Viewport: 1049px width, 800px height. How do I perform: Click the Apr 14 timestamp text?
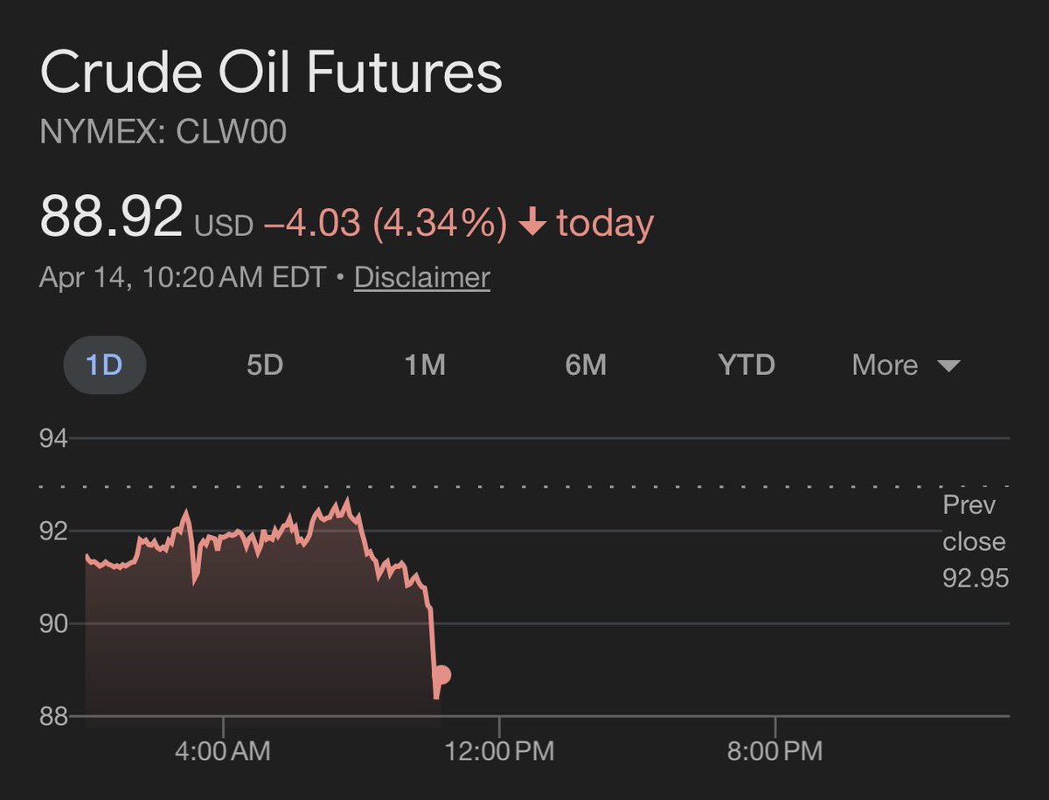click(184, 278)
